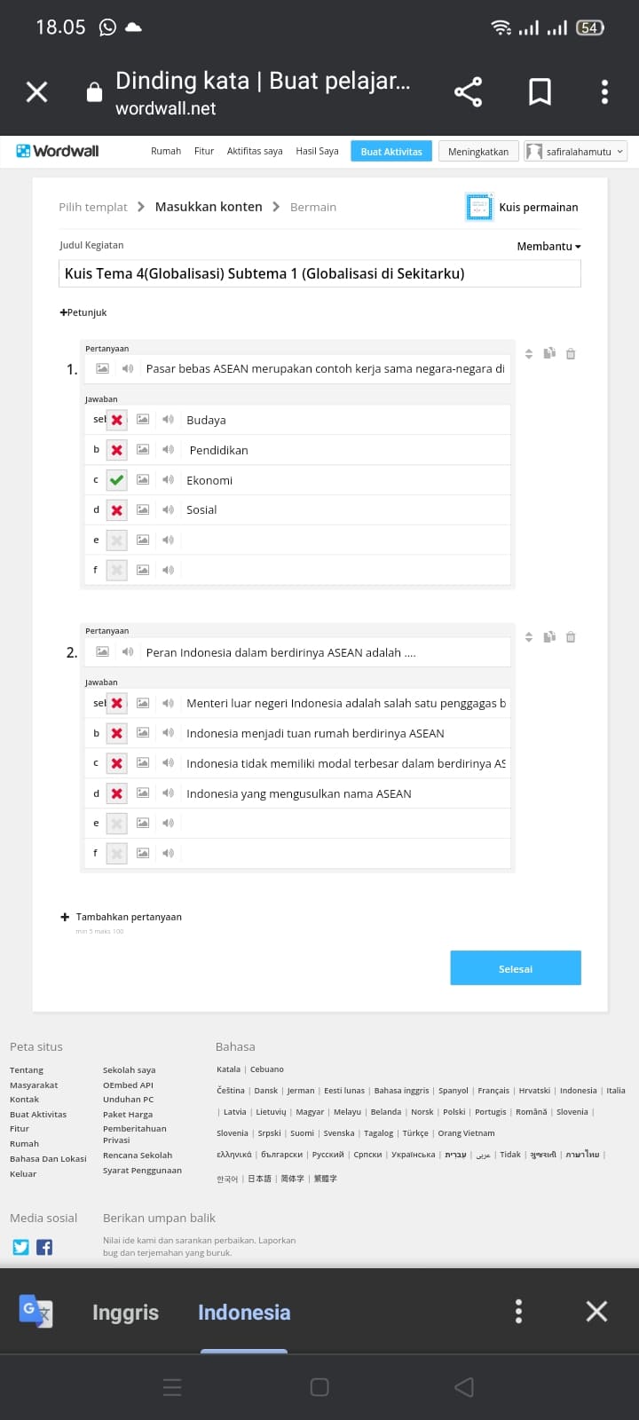Open the Kuis permainan template link

click(x=522, y=207)
